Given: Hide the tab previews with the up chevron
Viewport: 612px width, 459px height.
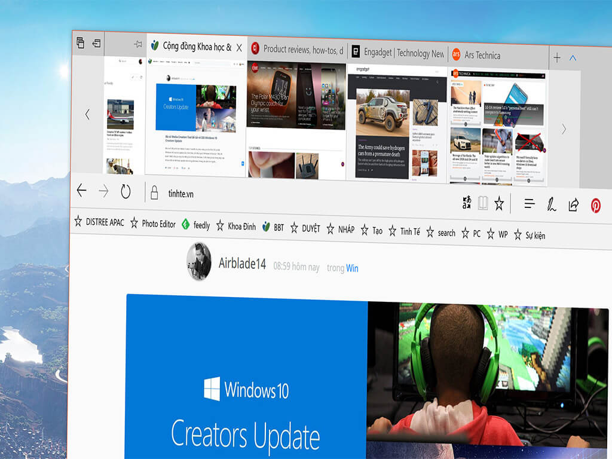Looking at the screenshot, I should pos(573,58).
